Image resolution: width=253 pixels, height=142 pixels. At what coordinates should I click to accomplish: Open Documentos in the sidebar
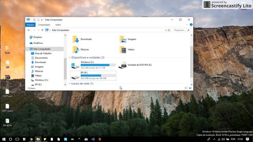click(40, 58)
